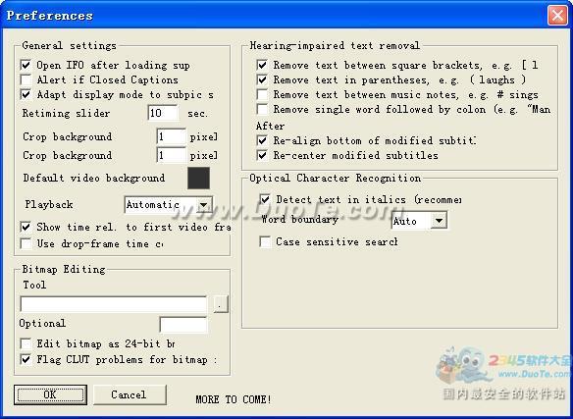Enable Remove single word followed by colon
The width and height of the screenshot is (573, 419).
262,109
